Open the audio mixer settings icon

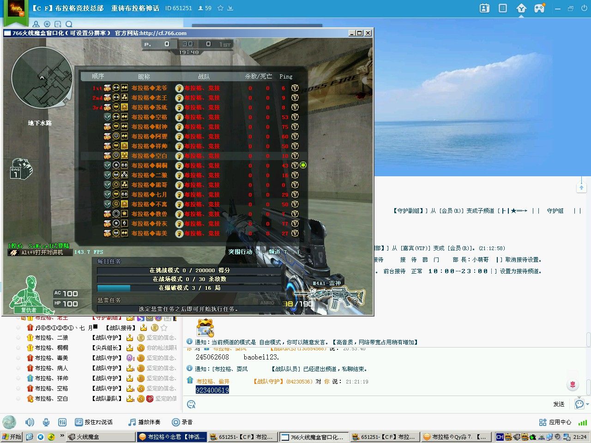62,422
